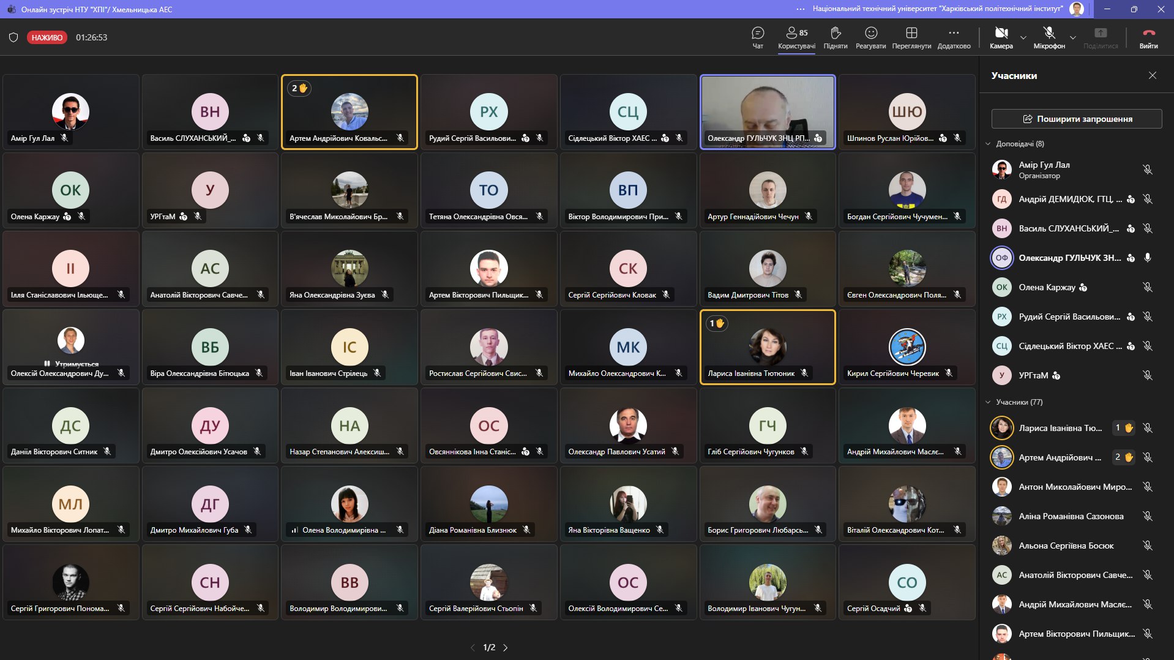Click the shield security icon
This screenshot has width=1174, height=660.
click(x=13, y=37)
